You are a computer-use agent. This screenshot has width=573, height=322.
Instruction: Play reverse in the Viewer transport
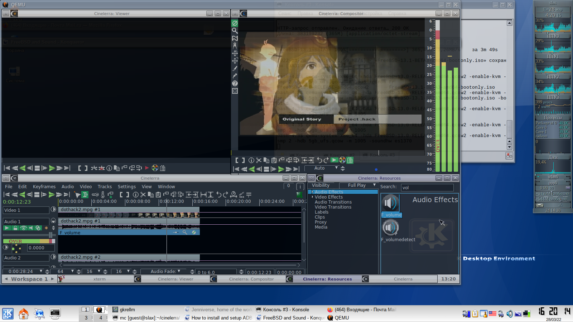coord(22,168)
